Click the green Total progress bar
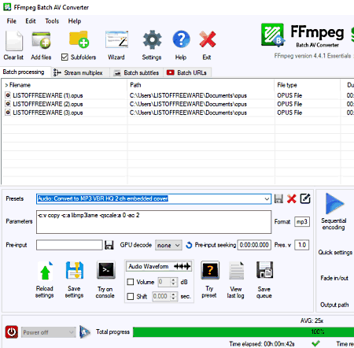The height and width of the screenshot is (348, 354). point(243,332)
